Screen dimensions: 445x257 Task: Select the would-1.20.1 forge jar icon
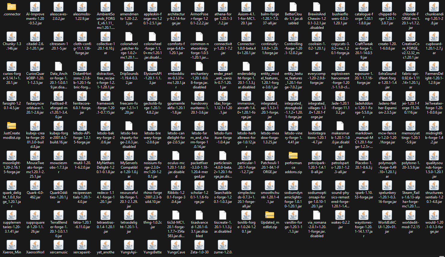(434, 215)
